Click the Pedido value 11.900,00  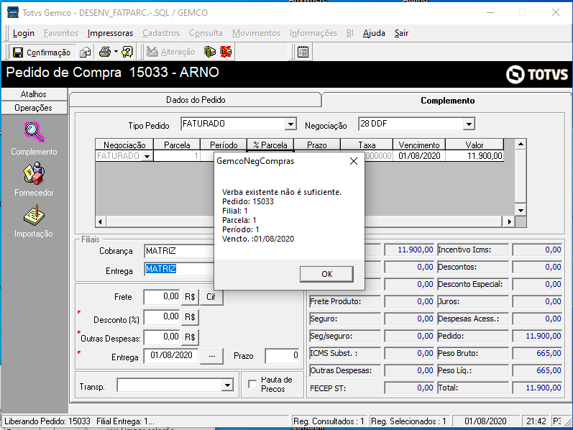click(537, 336)
